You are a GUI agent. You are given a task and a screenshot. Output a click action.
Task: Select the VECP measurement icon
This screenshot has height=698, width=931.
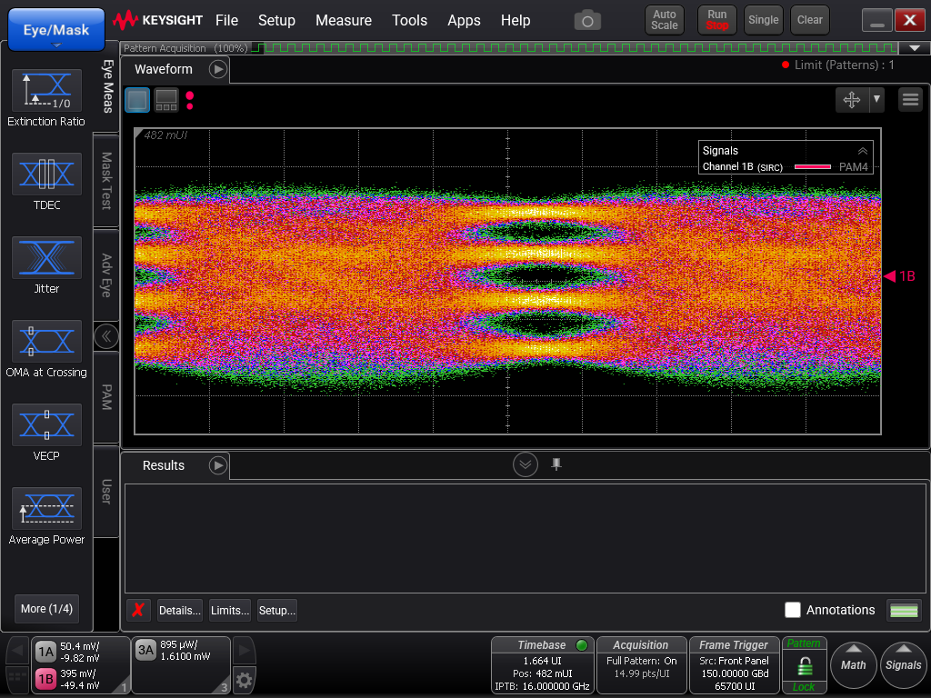coord(46,424)
